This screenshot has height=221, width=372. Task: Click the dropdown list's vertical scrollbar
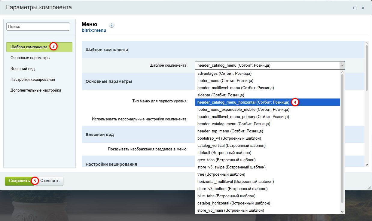[342, 138]
